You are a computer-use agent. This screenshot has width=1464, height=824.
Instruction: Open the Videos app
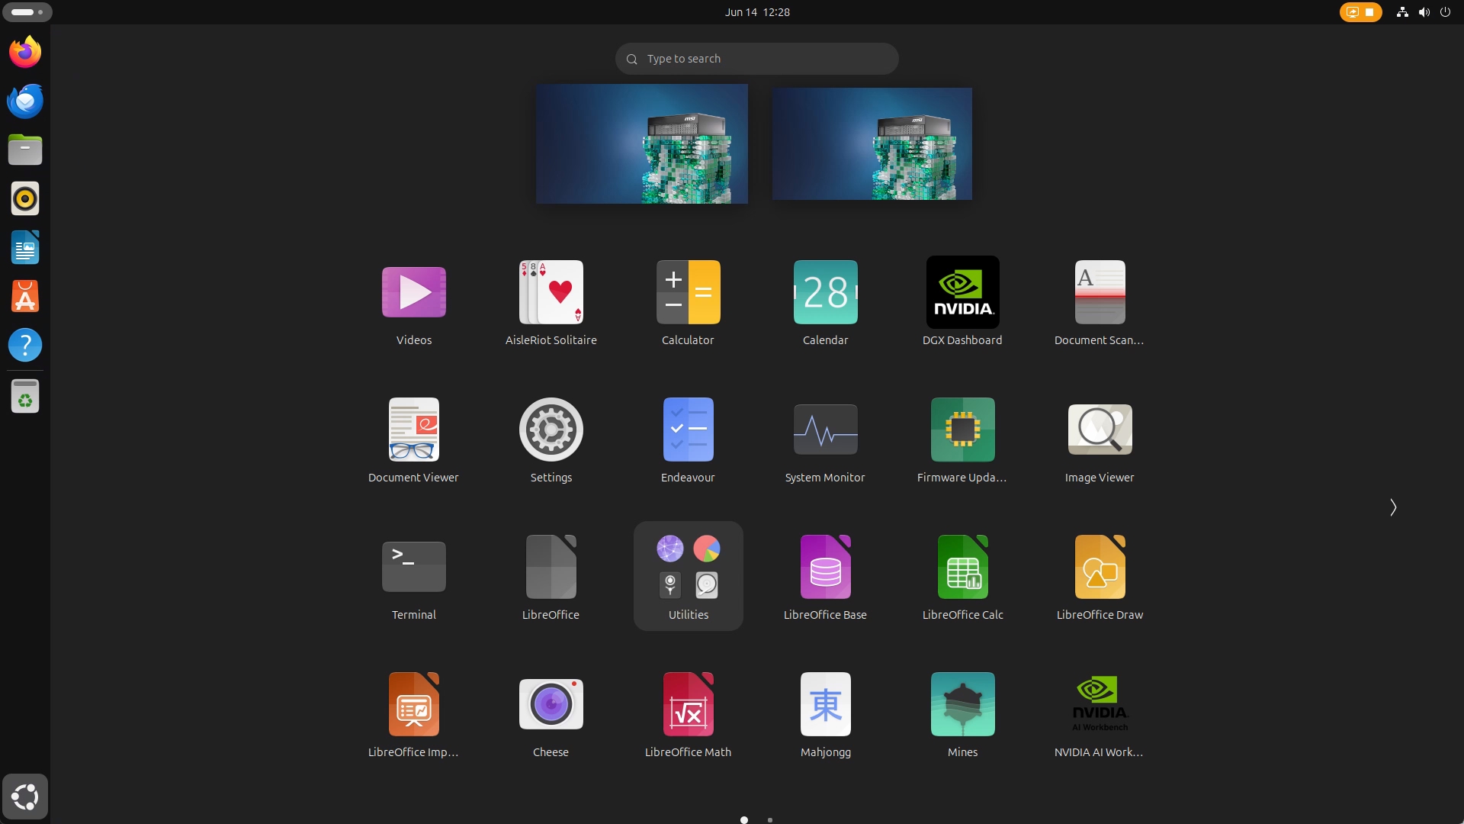[x=413, y=303]
